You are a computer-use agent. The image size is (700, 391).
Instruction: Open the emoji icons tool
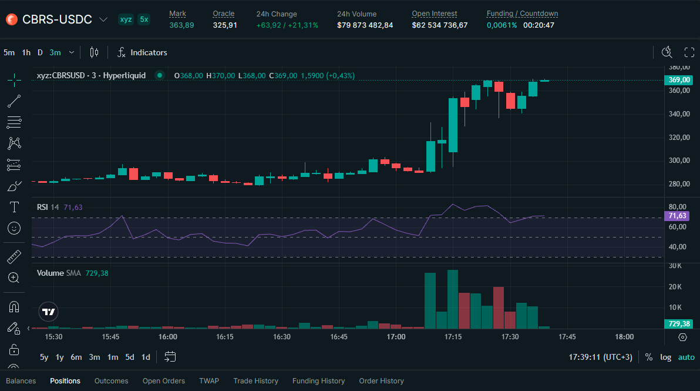click(14, 228)
